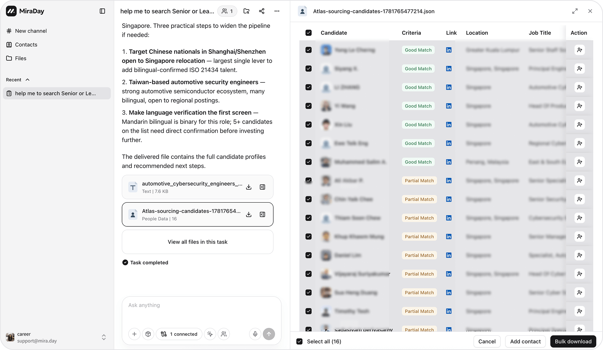
Task: Click the Add contact button
Action: pyautogui.click(x=525, y=341)
